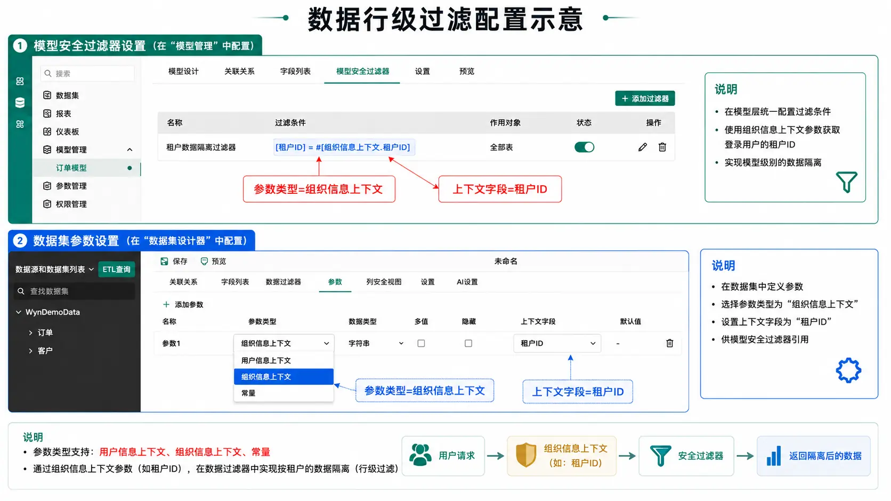Open 字段列表 tab in dataset designer
Viewport: 891px width, 501px height.
(235, 282)
